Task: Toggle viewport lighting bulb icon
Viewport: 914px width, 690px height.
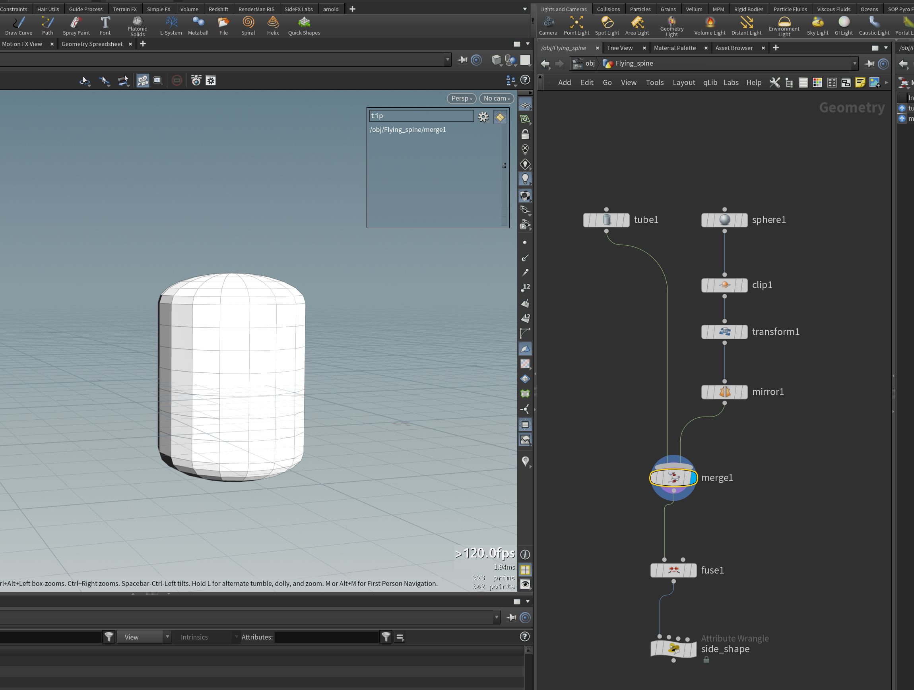Action: 525,179
